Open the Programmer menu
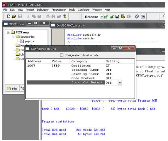168x141 pixels. click(59, 10)
